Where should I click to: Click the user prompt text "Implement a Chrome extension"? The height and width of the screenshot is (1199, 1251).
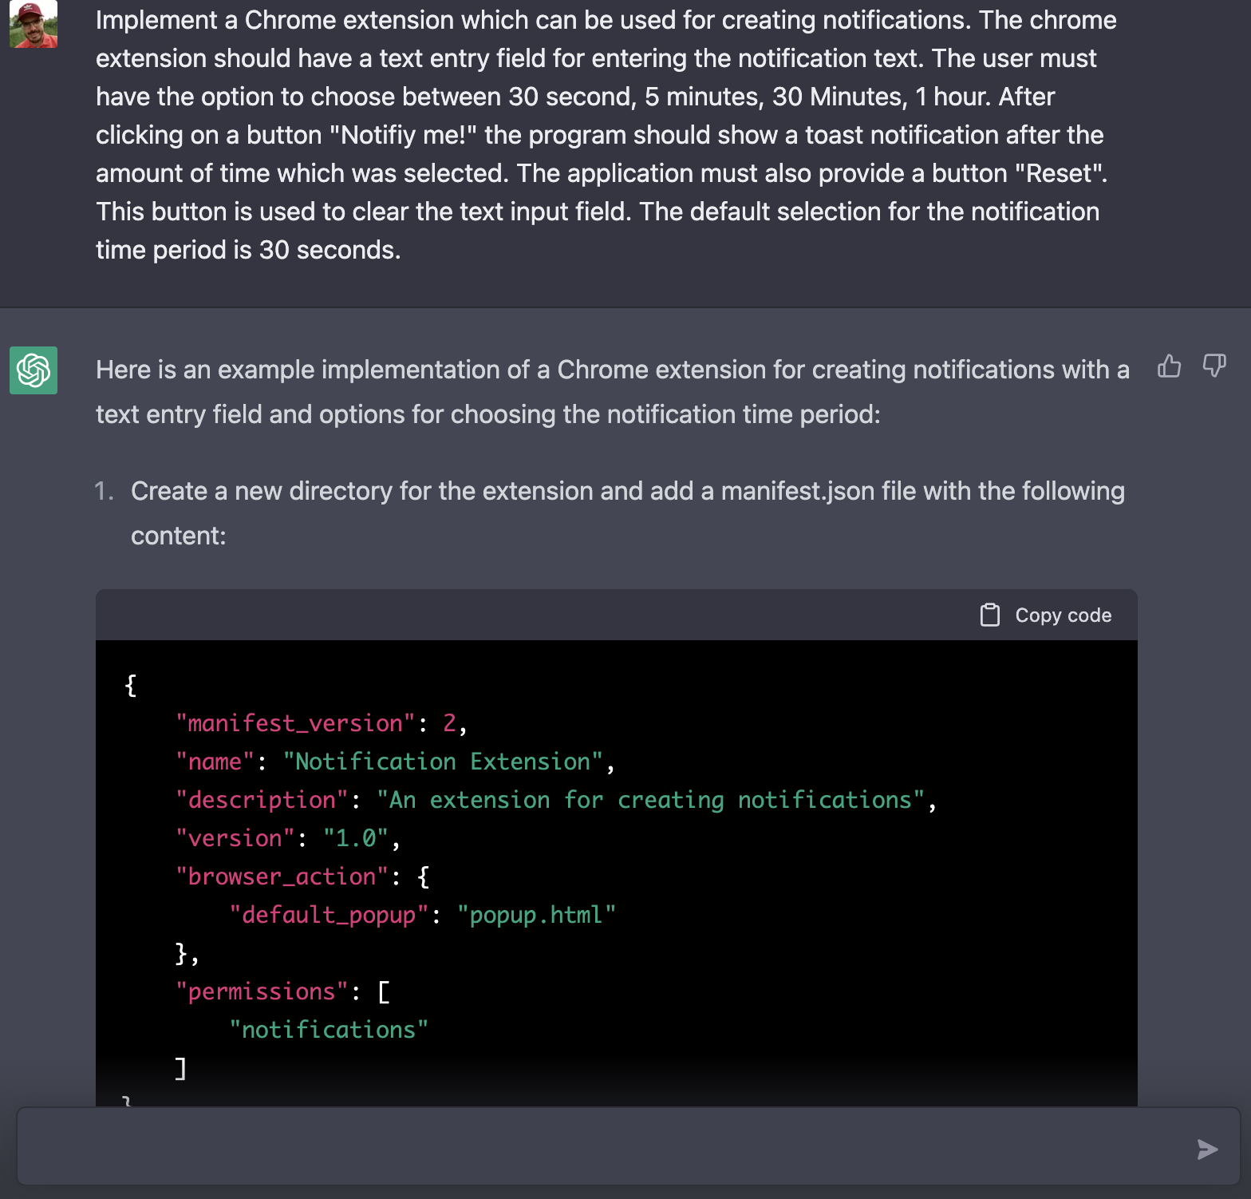(x=606, y=135)
